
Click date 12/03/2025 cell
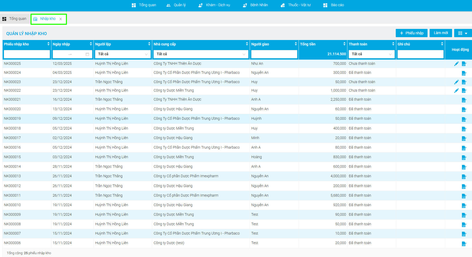[62, 64]
